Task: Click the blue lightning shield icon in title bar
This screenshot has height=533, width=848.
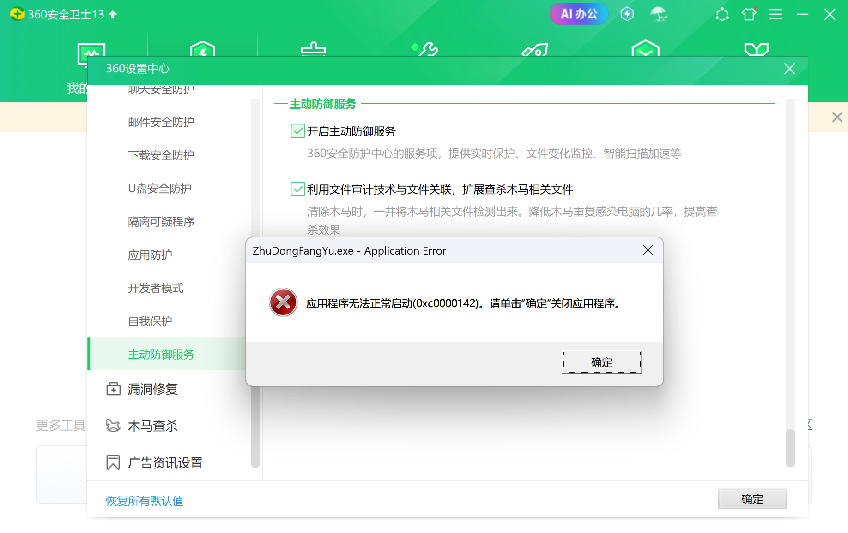Action: 627,14
